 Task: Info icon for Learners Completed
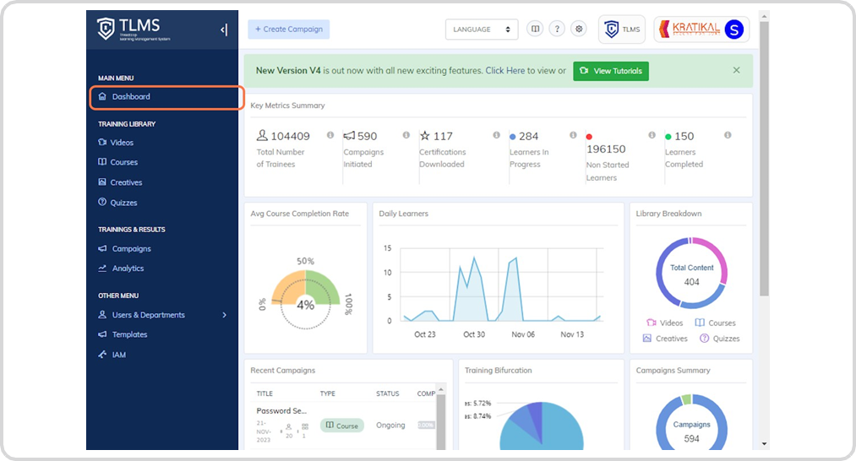(x=728, y=135)
